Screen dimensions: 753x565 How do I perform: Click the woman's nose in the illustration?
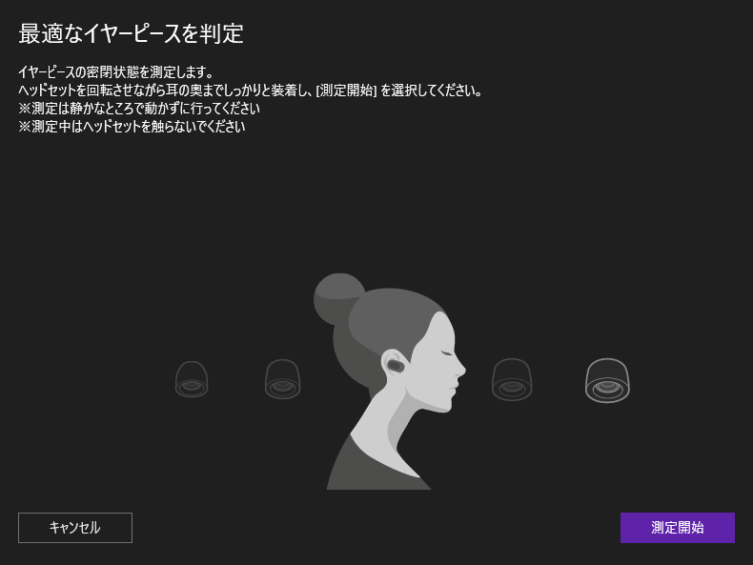(x=462, y=367)
